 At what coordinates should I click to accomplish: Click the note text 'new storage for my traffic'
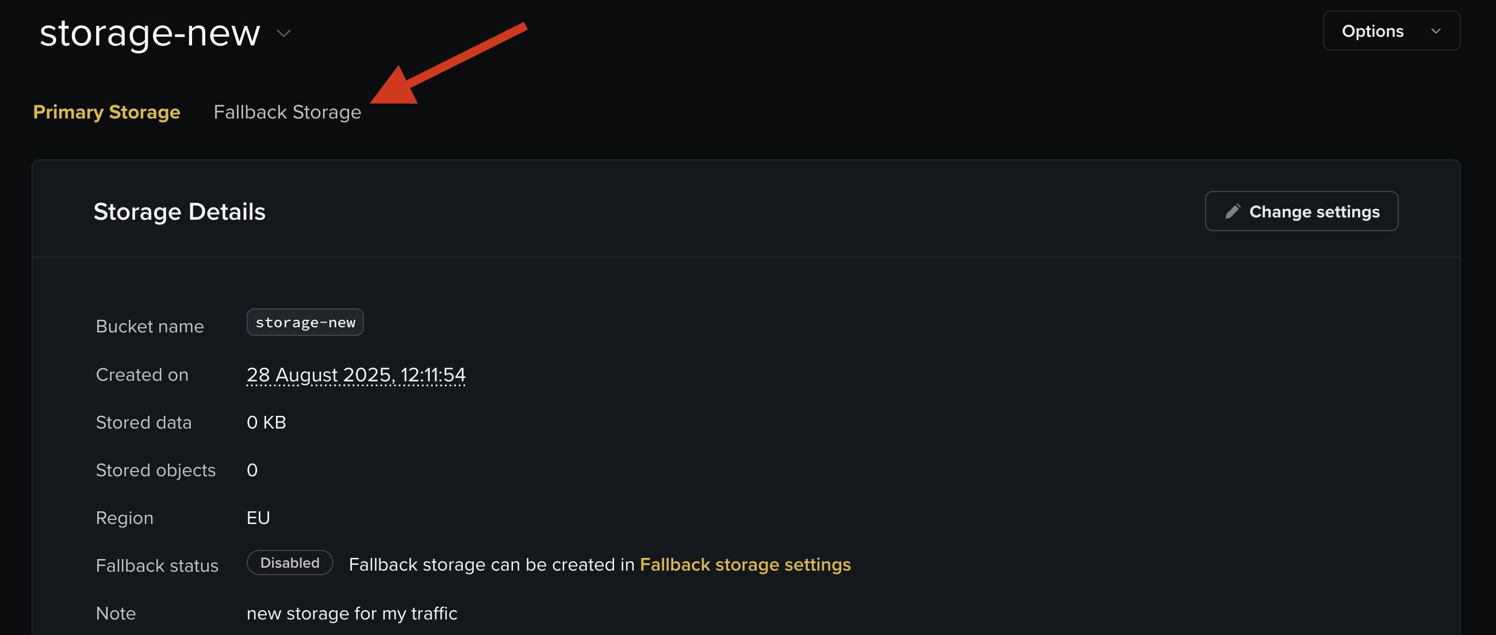point(351,614)
